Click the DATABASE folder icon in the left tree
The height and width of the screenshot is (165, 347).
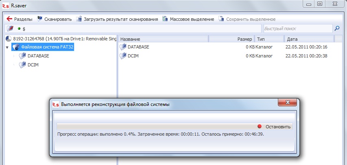coord(22,56)
